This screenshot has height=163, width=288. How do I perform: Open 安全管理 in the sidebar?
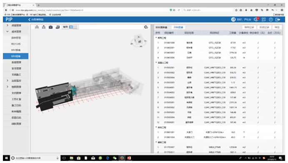tap(16, 68)
